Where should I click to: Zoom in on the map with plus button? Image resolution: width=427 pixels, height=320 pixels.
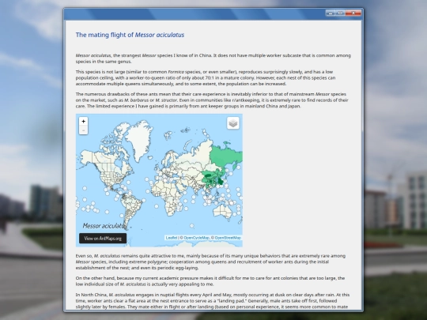tap(83, 122)
